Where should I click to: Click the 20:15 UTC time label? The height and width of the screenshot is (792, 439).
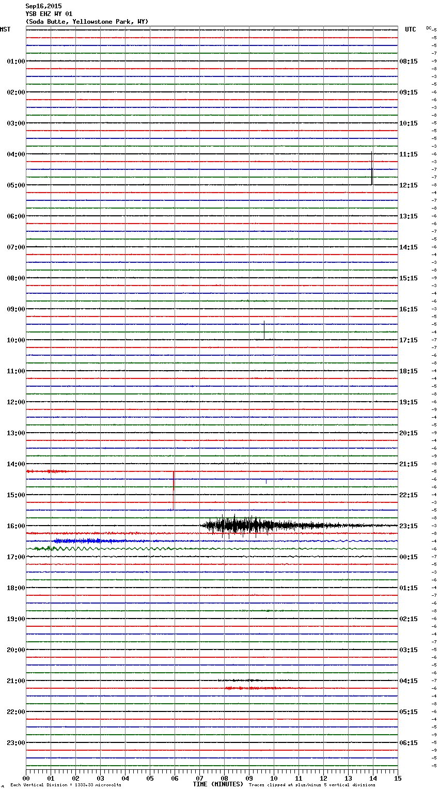pyautogui.click(x=409, y=433)
